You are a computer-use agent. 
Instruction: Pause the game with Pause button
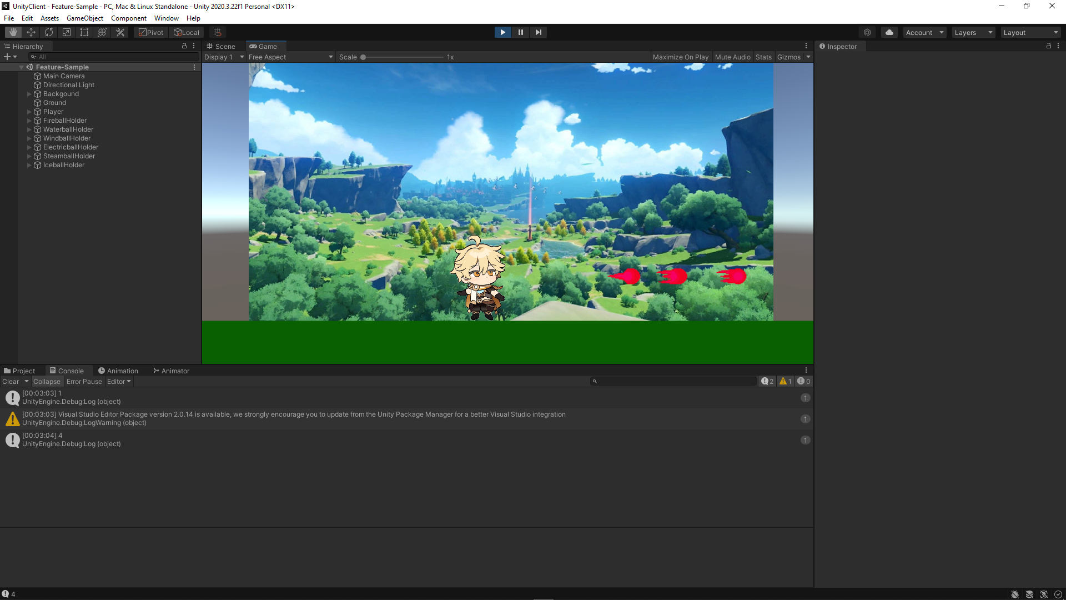point(520,32)
